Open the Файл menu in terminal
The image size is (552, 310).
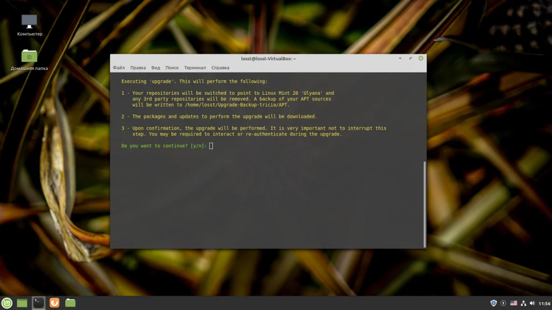coord(119,67)
